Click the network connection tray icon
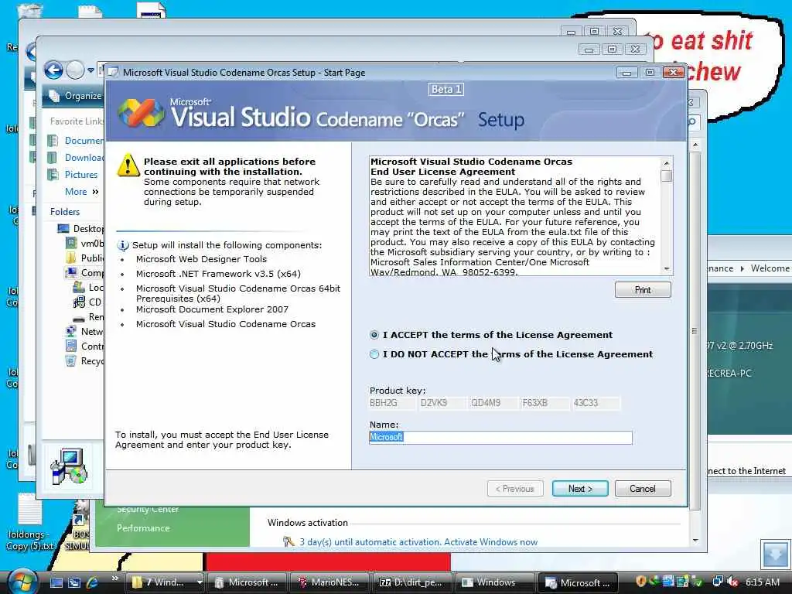Viewport: 792px width, 594px height. [x=718, y=582]
